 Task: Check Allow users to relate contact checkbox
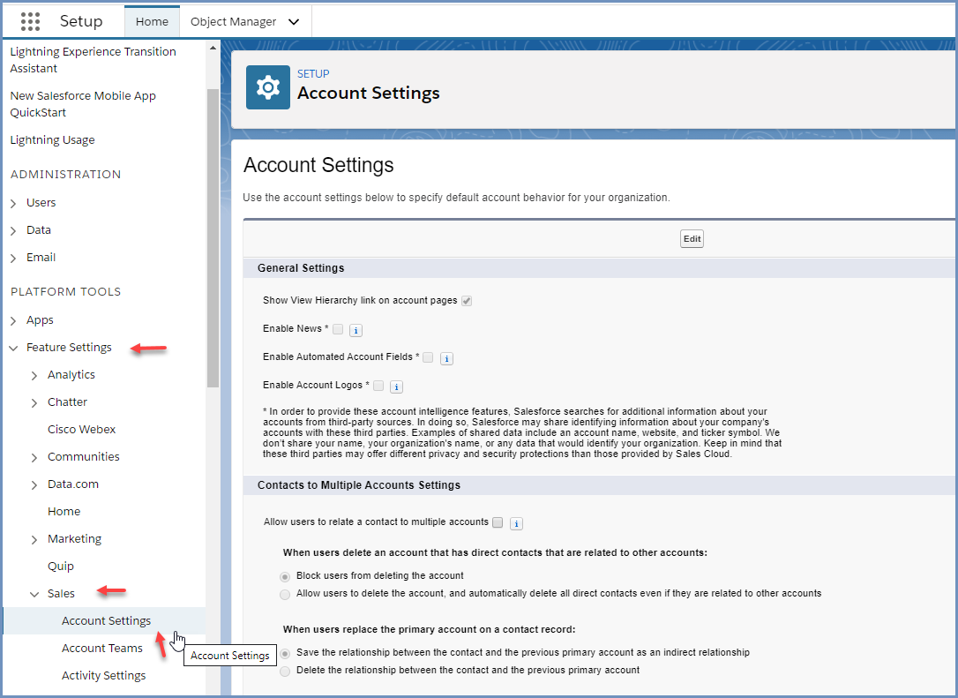pyautogui.click(x=498, y=522)
